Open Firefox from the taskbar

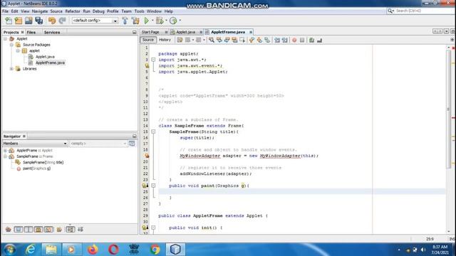[93, 250]
